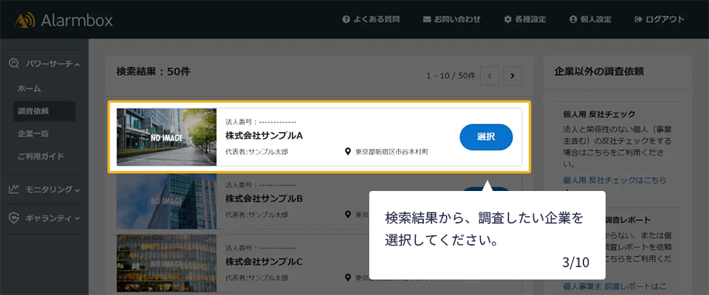Click 個人用 反社チェック title
This screenshot has height=295, width=709.
[599, 114]
